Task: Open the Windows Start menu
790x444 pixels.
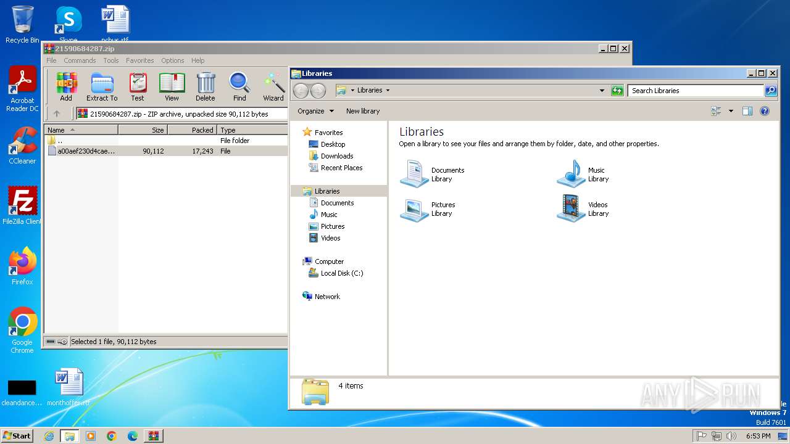Action: (x=17, y=435)
